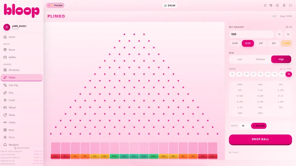Click the Limbo infinity icon

[5, 122]
